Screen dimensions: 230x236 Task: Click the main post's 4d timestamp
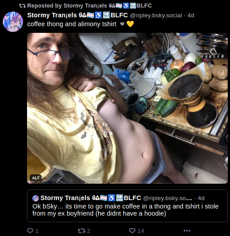(191, 16)
